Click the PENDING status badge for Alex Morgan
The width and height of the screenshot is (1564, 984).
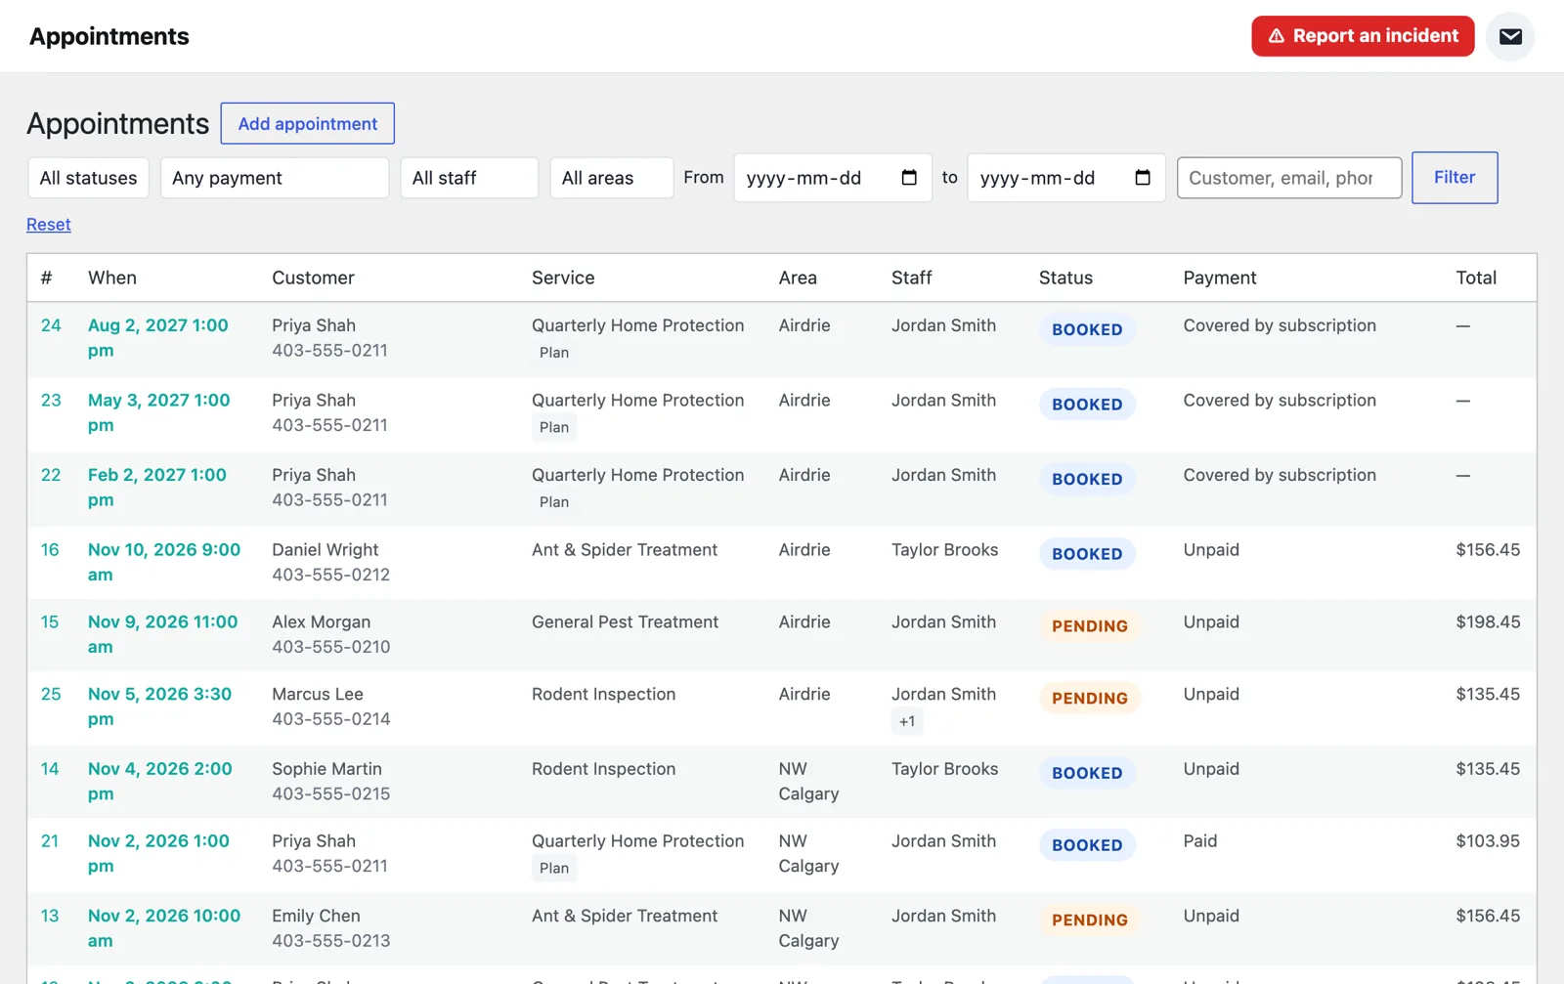click(x=1089, y=626)
